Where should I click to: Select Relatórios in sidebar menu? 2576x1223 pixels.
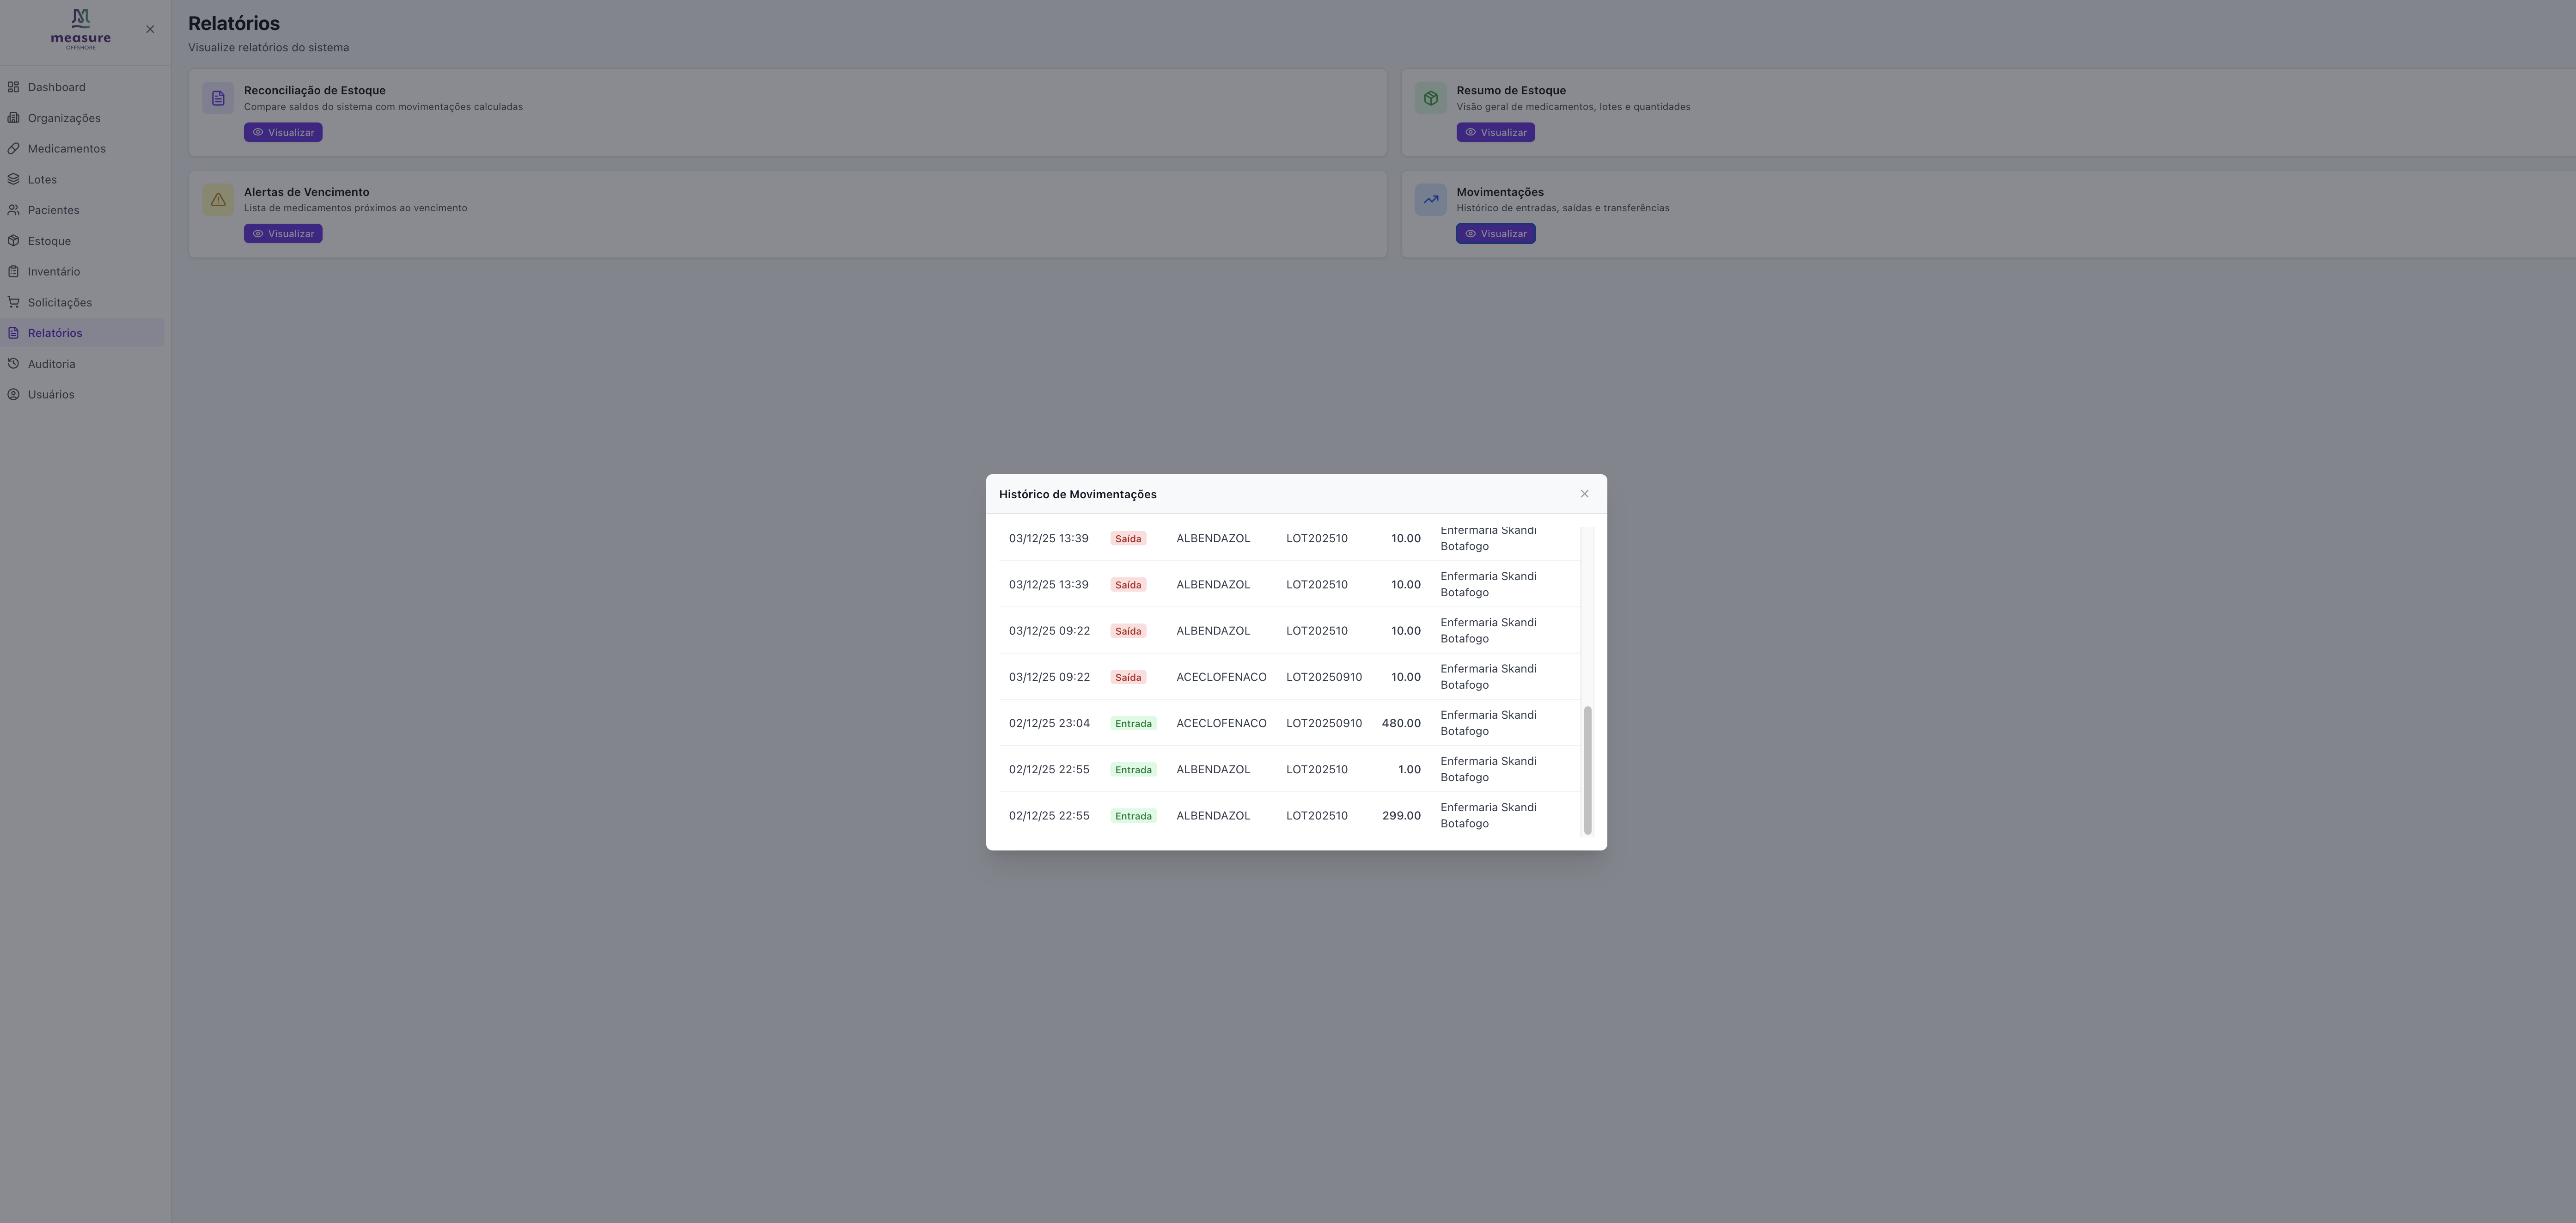(54, 333)
